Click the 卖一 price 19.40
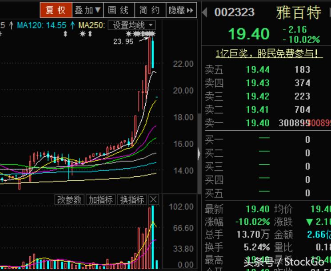 pos(258,123)
